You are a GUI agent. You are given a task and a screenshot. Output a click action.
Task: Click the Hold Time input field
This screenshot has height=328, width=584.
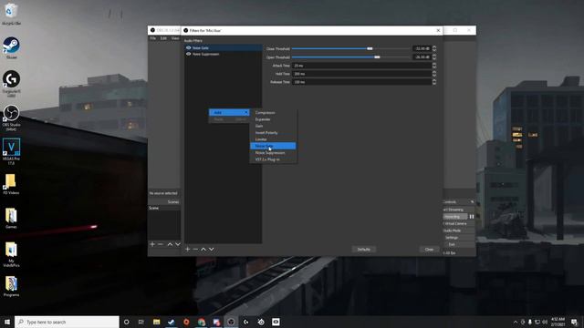(x=361, y=74)
